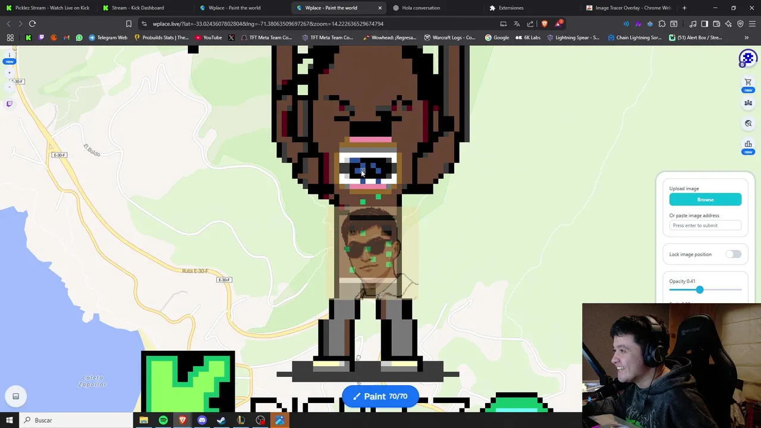Click the info icon at map top-left
This screenshot has width=761, height=428.
[x=9, y=55]
